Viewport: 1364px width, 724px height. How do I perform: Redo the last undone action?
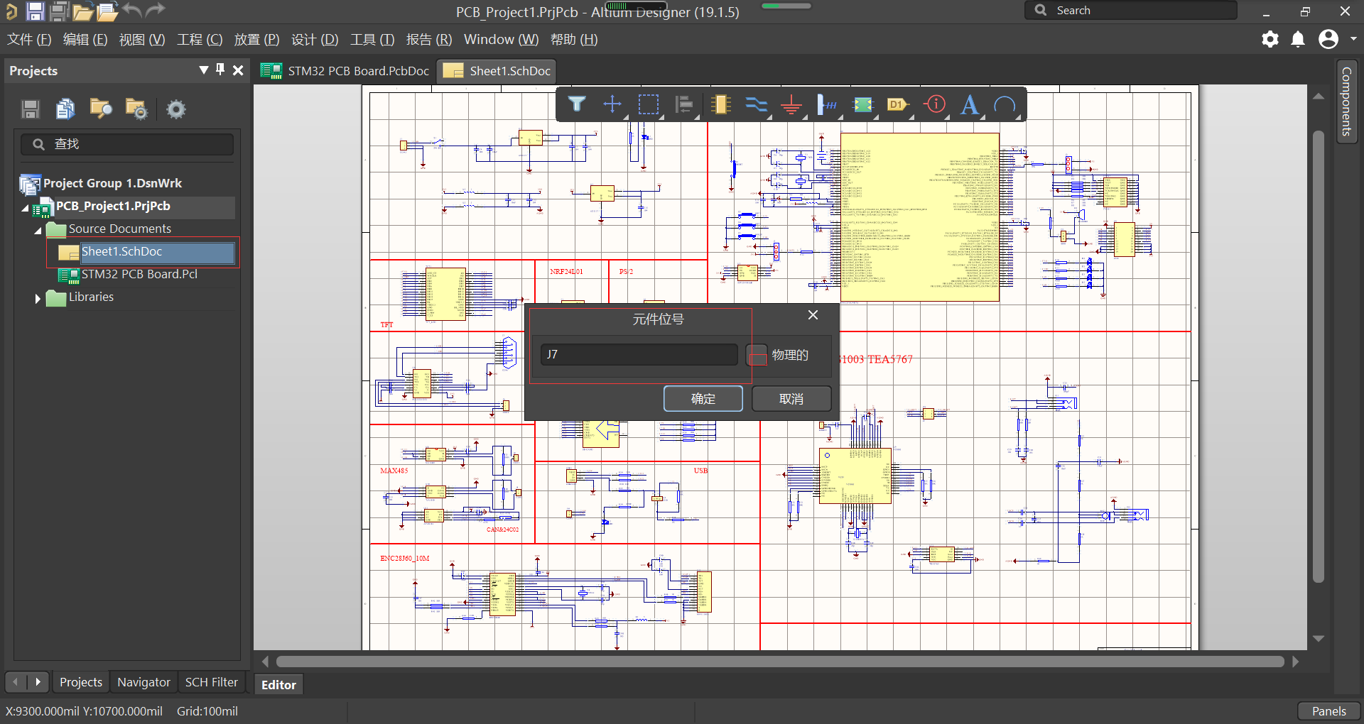click(156, 10)
